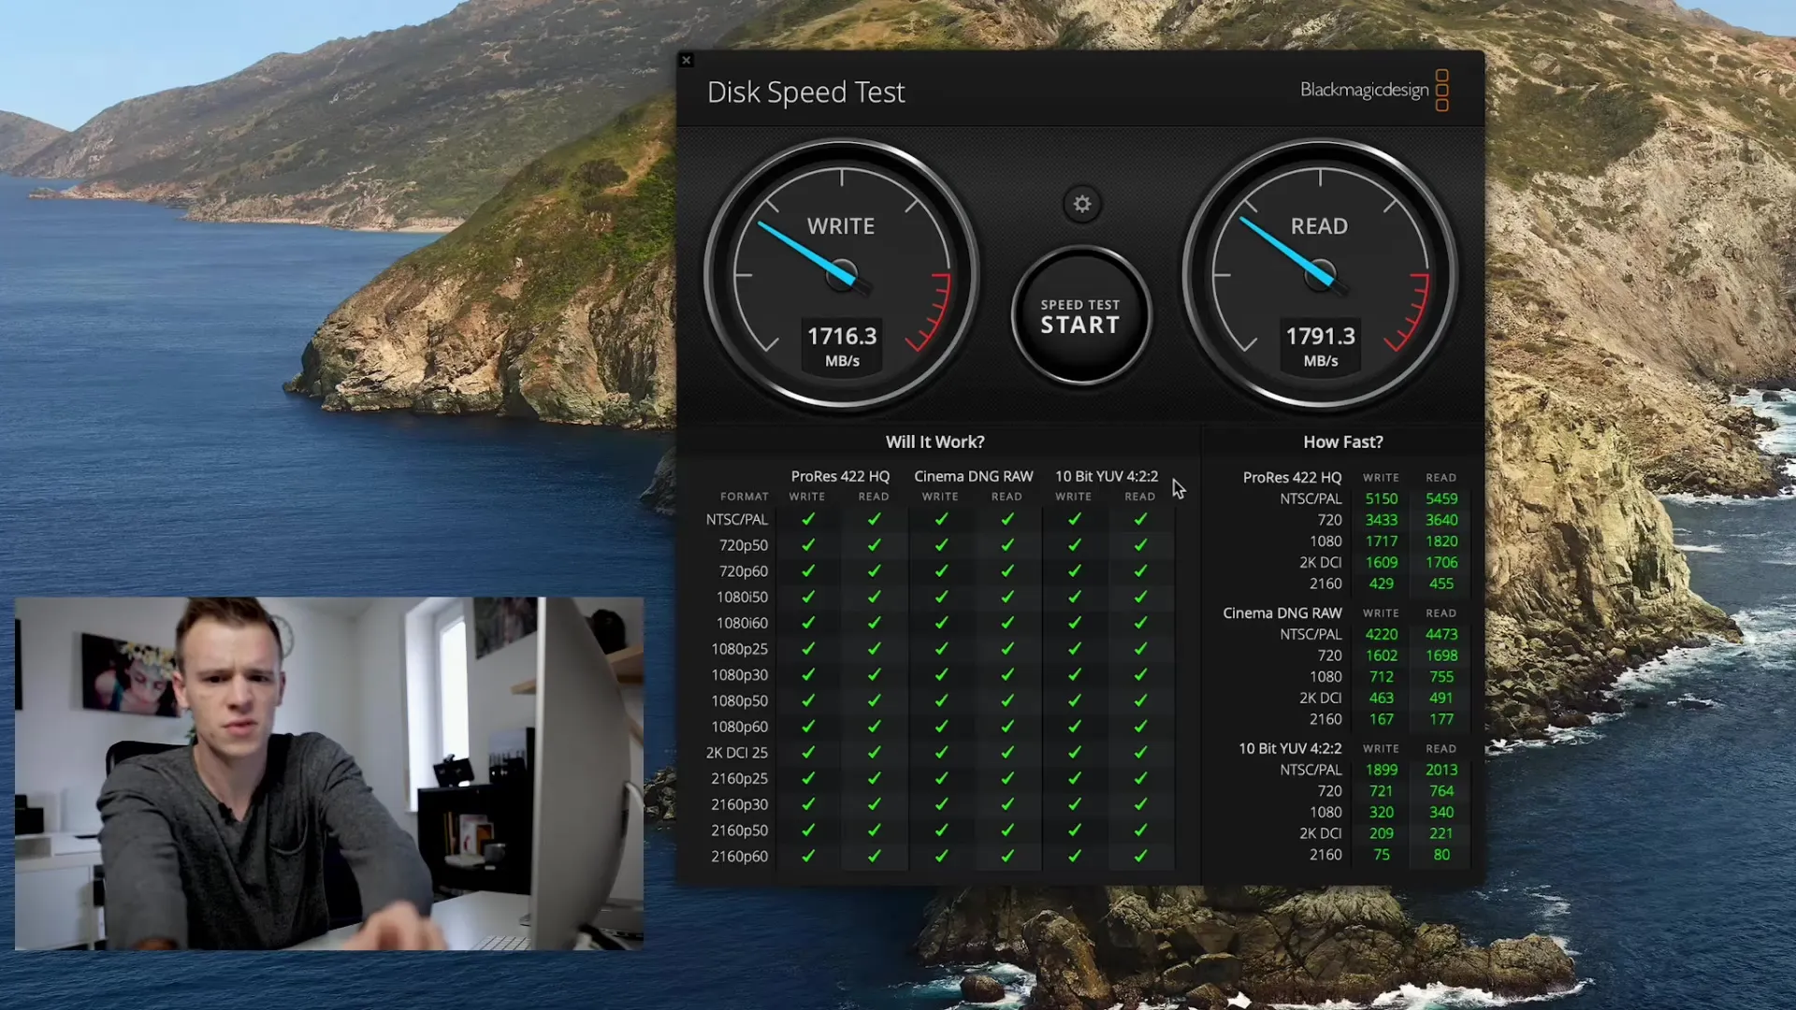This screenshot has width=1796, height=1010.
Task: Click ProRes 2K DCI read value 1706
Action: 1441,562
